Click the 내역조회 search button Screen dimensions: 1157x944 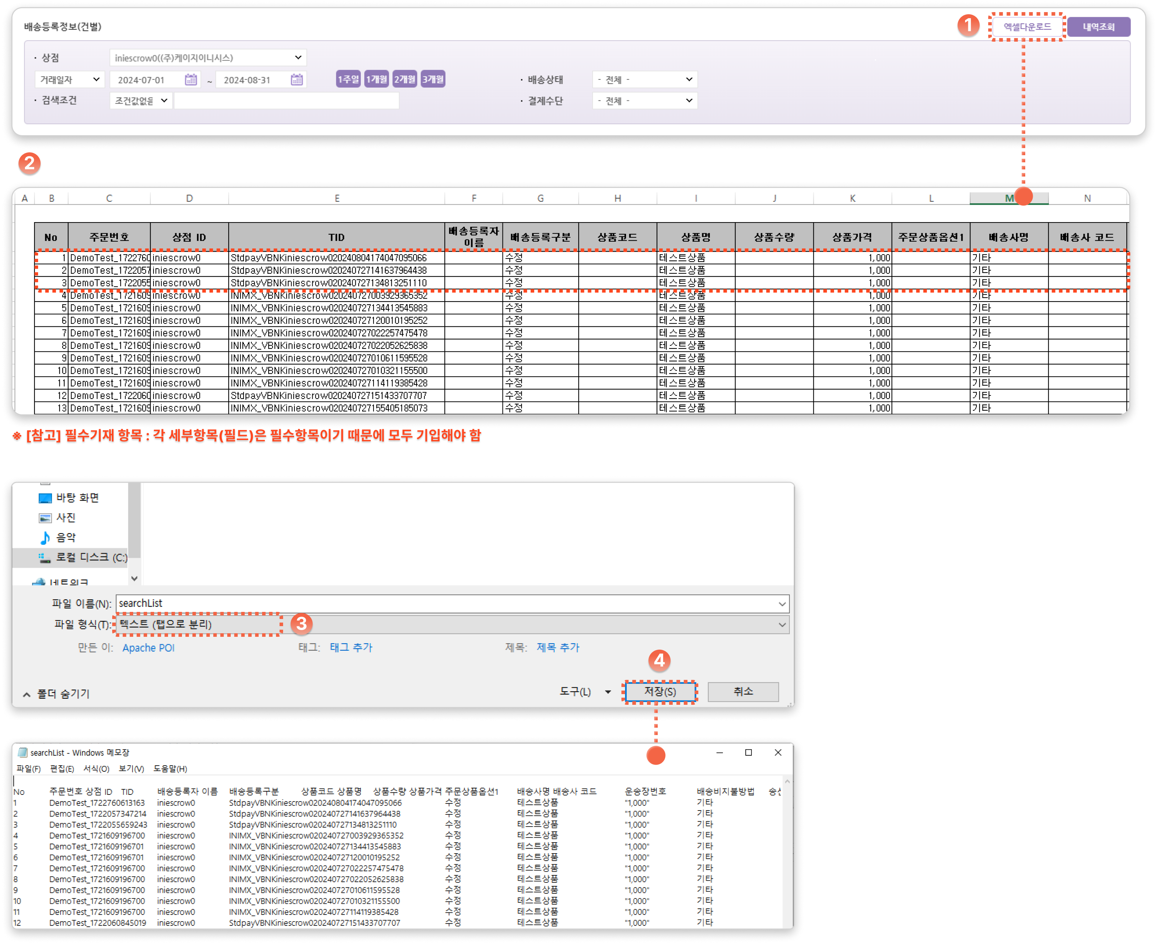tap(1098, 27)
